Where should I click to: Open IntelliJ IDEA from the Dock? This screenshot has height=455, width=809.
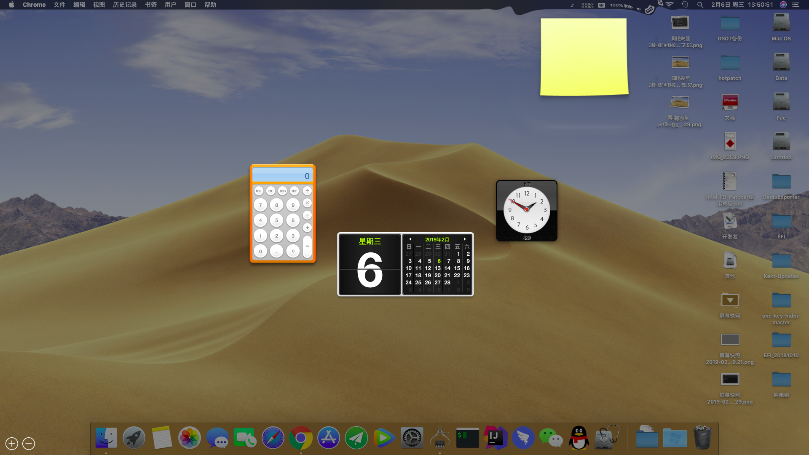click(x=495, y=438)
